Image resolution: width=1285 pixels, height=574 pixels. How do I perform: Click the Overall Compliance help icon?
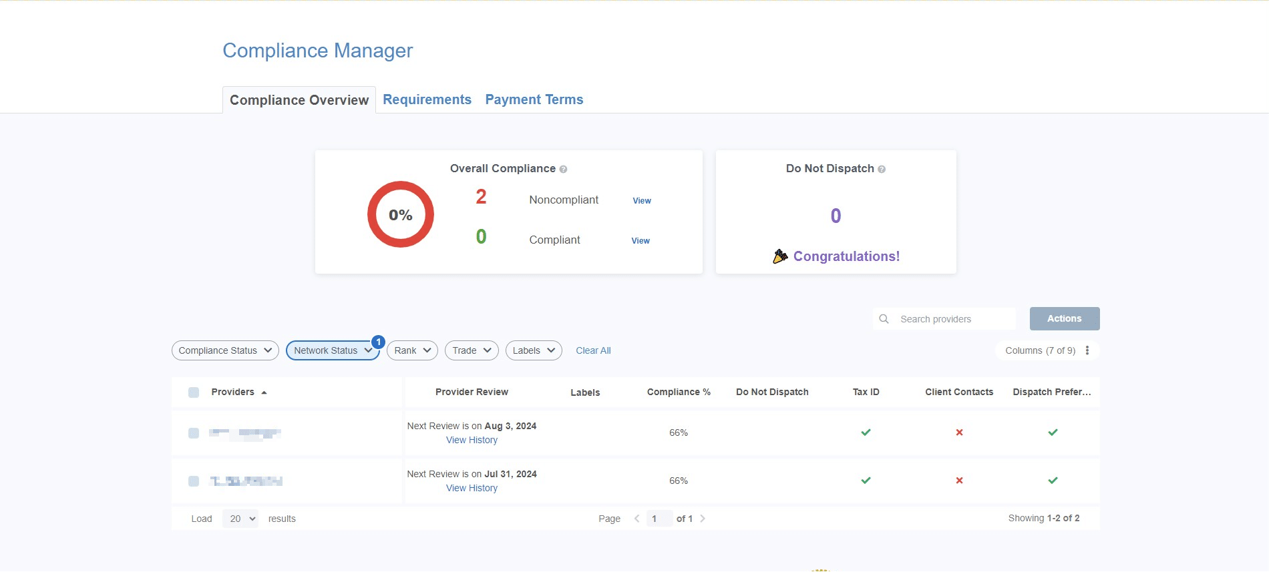tap(563, 170)
